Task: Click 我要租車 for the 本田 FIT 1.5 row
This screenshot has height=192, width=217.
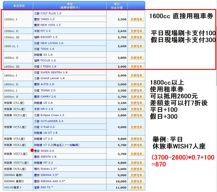Action: click(x=136, y=31)
